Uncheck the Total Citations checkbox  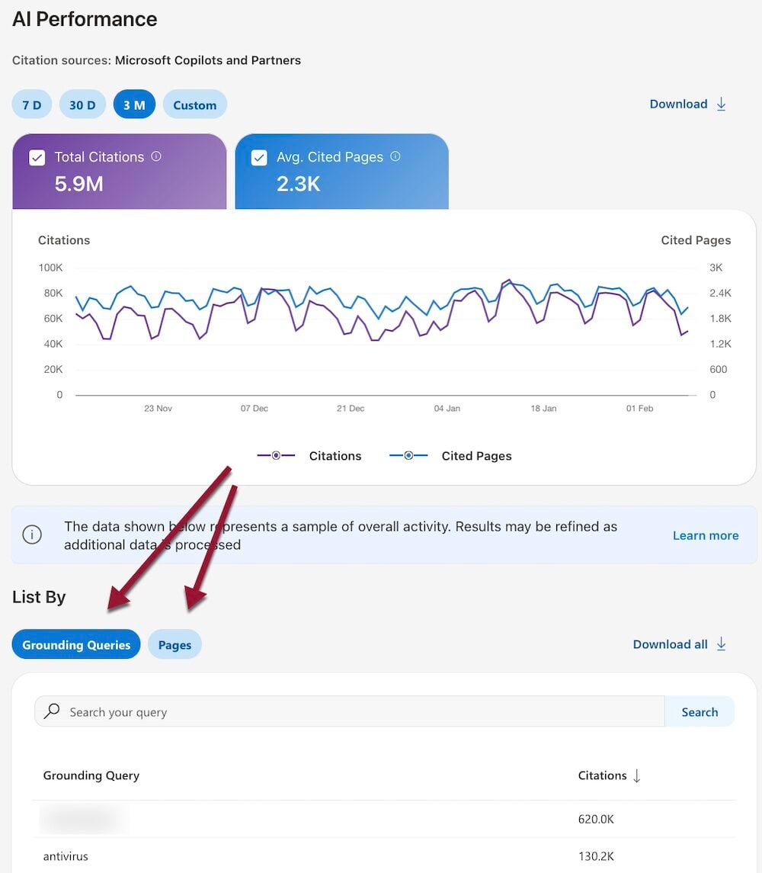click(x=37, y=157)
